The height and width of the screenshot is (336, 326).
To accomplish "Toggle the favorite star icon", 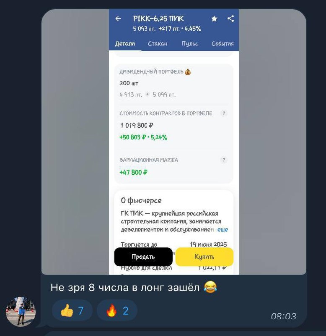I will 214,18.
